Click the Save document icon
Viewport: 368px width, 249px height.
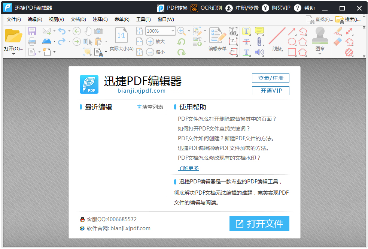pos(32,31)
